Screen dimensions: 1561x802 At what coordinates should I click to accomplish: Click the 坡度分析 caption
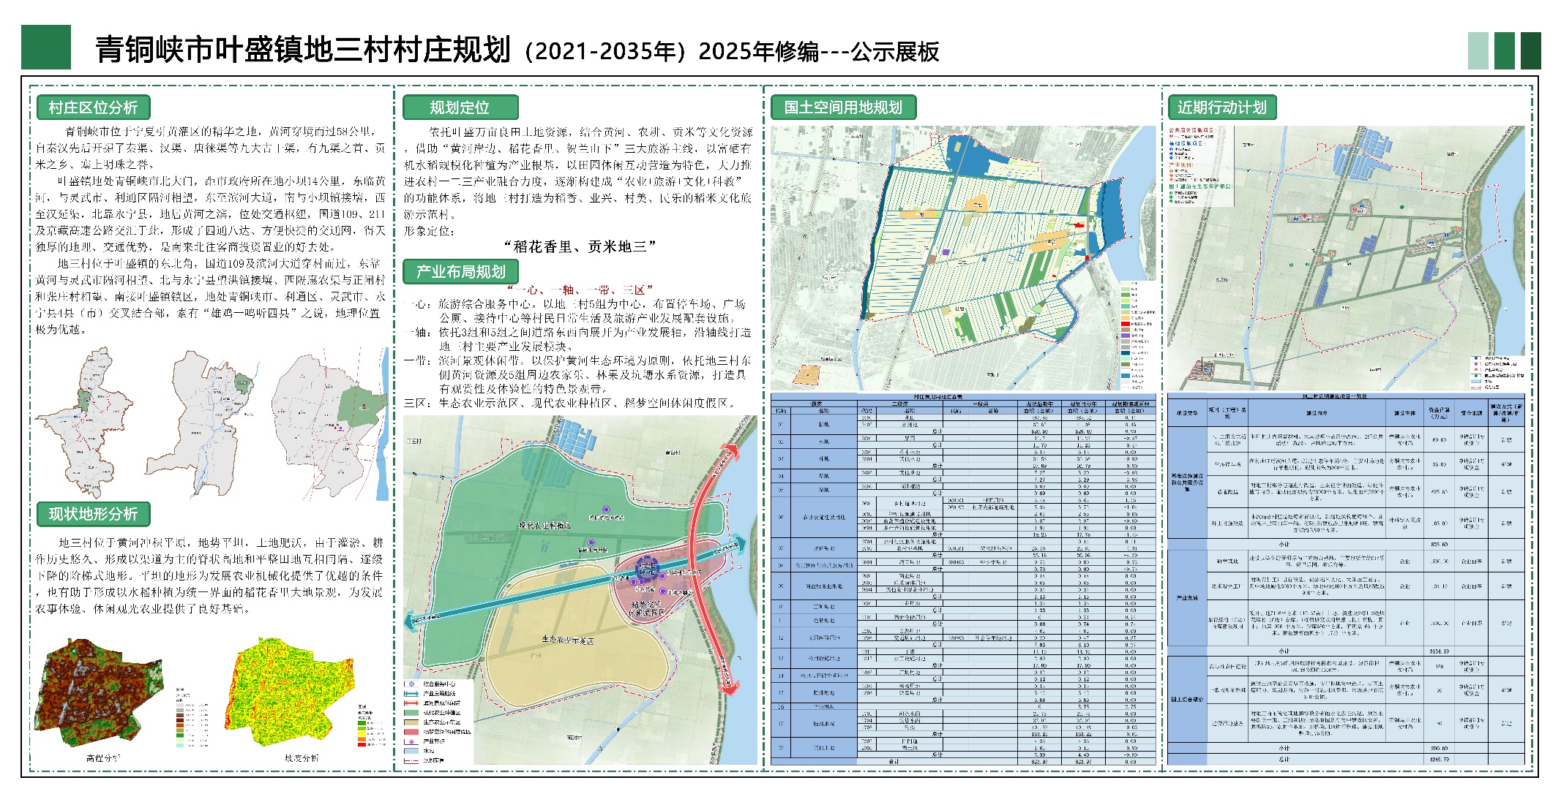pos(302,758)
